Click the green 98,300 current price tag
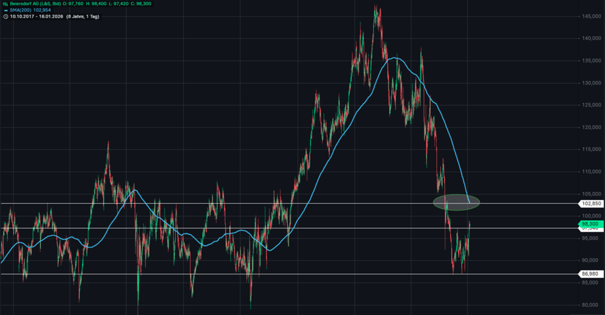The height and width of the screenshot is (315, 605). [590, 224]
